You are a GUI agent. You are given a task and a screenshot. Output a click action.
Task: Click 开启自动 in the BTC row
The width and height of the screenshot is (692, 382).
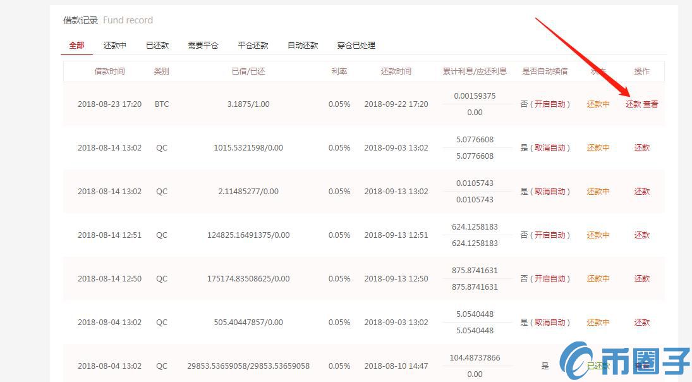[x=550, y=104]
